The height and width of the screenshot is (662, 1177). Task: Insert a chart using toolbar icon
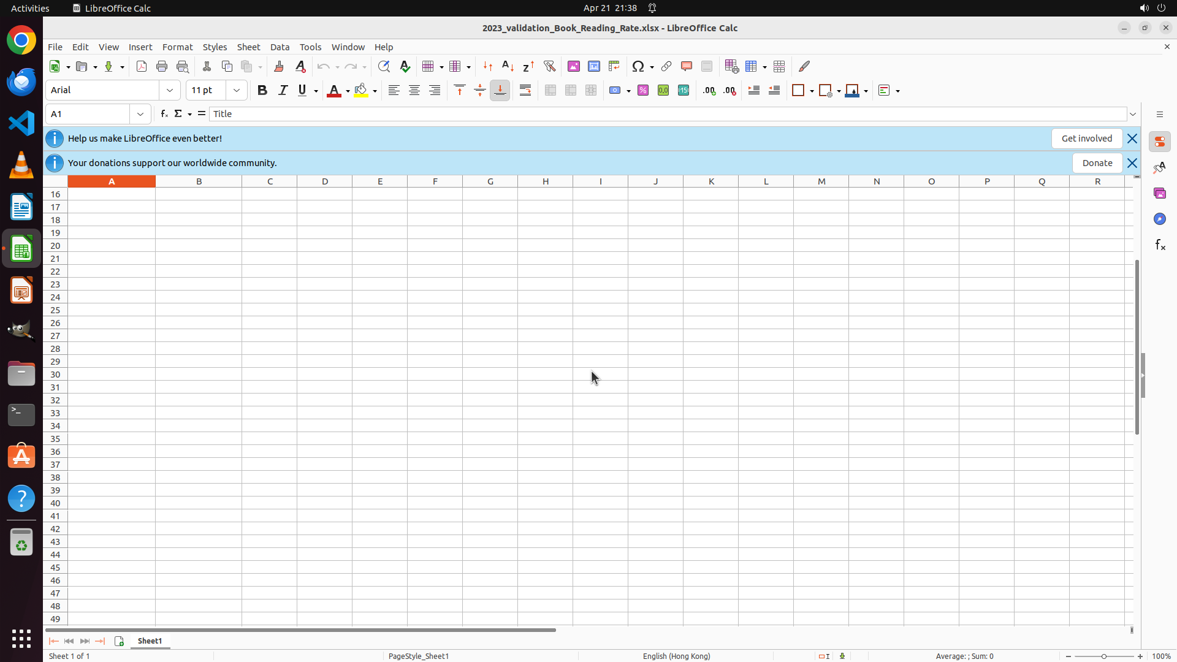(593, 66)
